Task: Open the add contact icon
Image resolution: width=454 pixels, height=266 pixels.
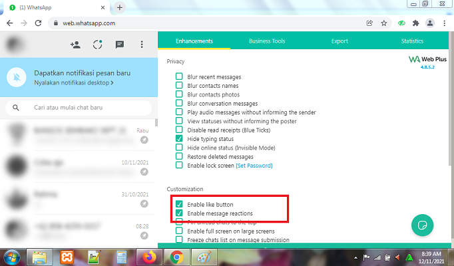Action: click(x=75, y=45)
